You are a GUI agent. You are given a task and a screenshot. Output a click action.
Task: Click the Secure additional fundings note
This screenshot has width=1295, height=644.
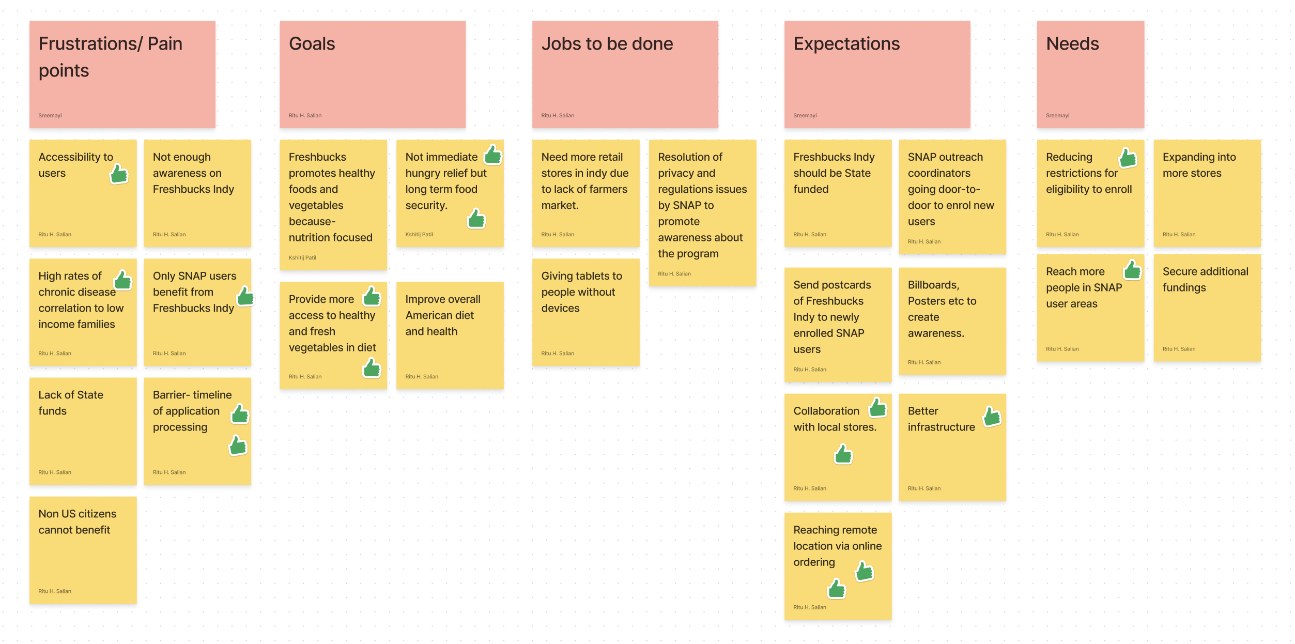point(1208,308)
